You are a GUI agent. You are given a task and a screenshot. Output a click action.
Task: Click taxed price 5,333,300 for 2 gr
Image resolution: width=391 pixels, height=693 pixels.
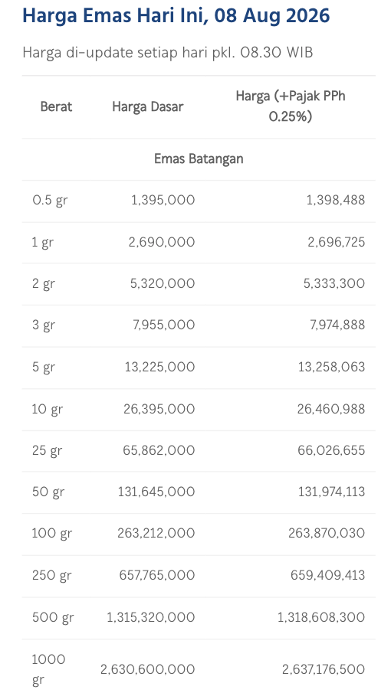(334, 283)
